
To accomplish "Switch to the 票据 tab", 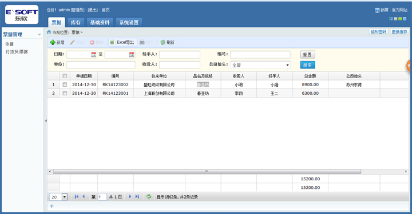I will click(x=57, y=22).
